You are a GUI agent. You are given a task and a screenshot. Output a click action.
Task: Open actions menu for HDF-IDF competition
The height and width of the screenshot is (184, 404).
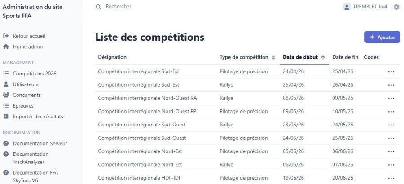(391, 178)
